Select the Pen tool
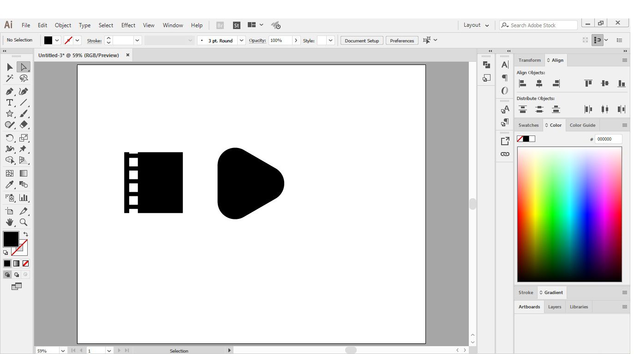634x354 pixels. tap(10, 91)
